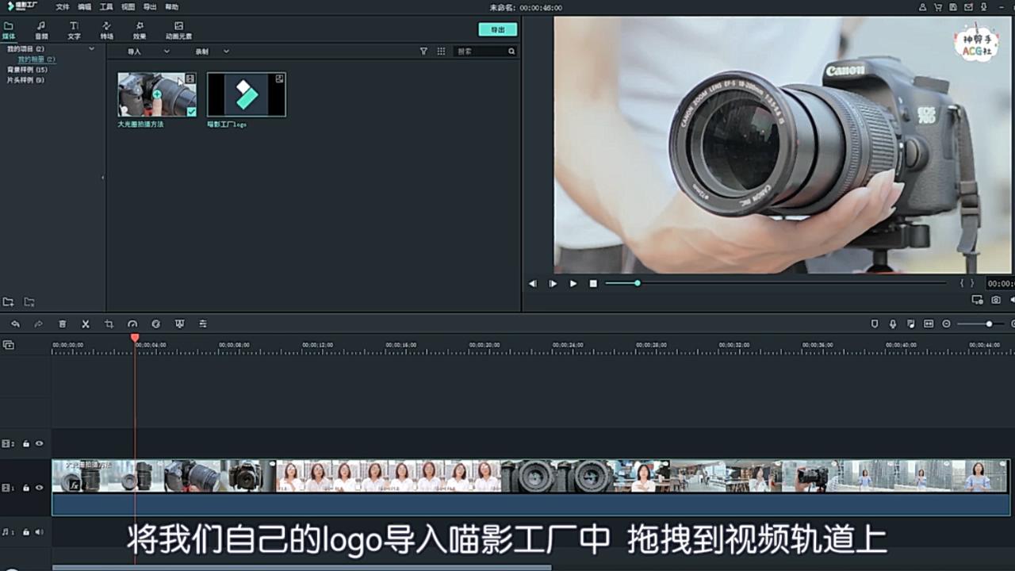Click the redo arrow in timeline toolbar
This screenshot has width=1015, height=571.
[38, 324]
